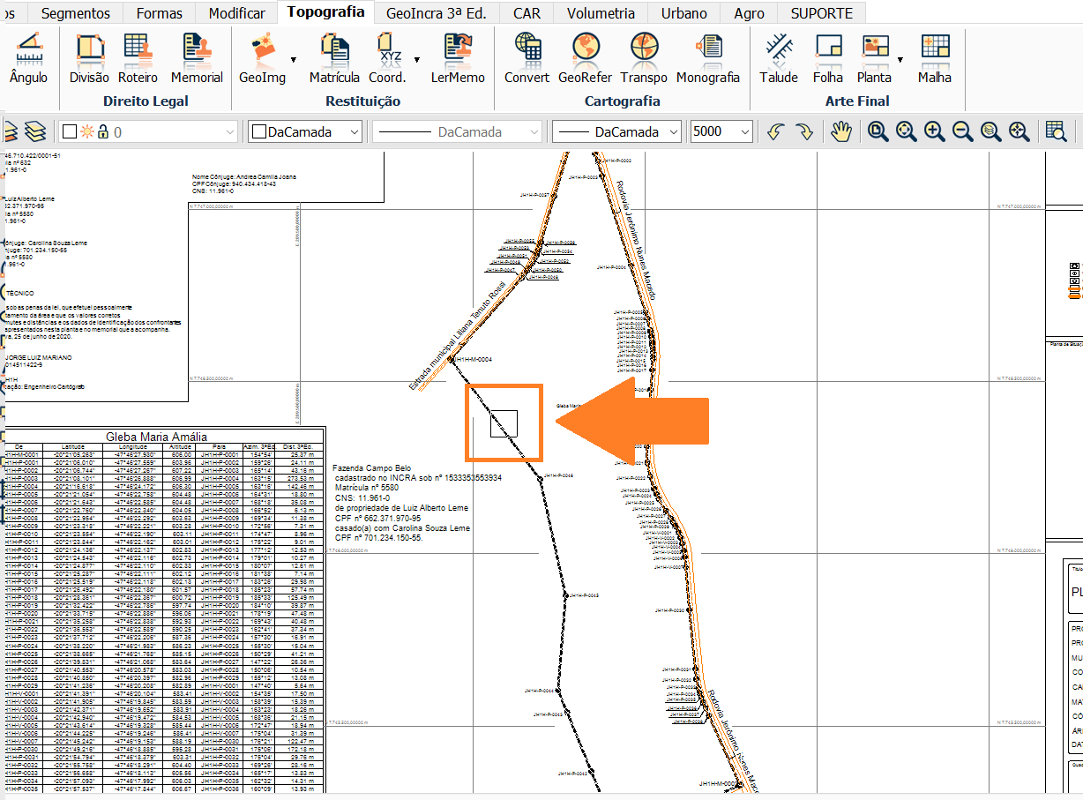Viewport: 1083px width, 800px height.
Task: Click the Gleba Maria Amália table title
Action: [x=156, y=436]
